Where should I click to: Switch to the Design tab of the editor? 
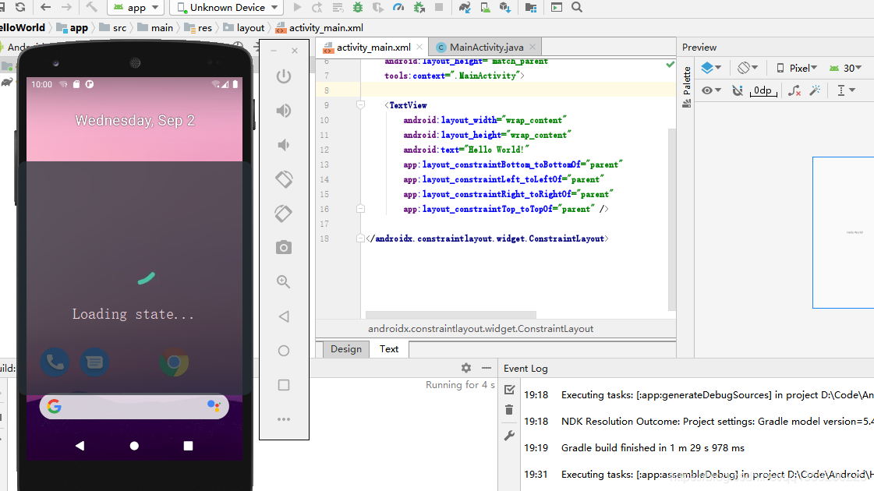(x=345, y=349)
